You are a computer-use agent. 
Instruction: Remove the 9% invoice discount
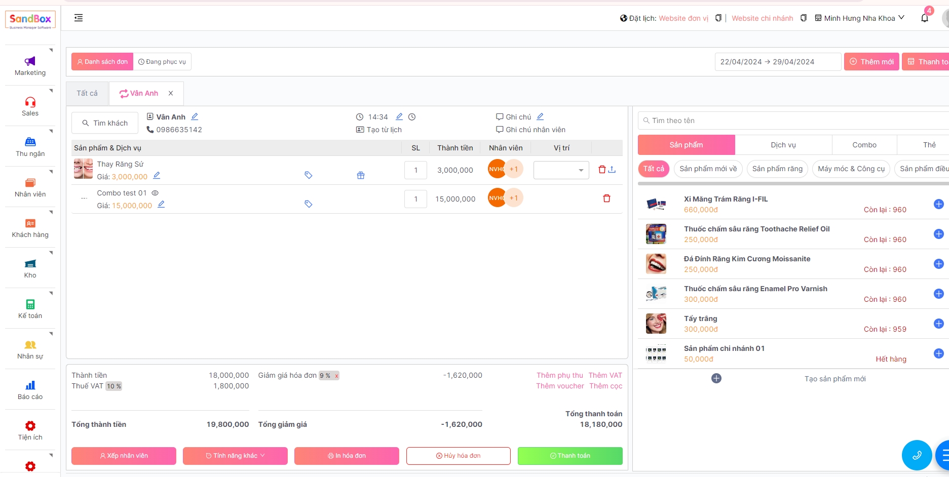click(336, 376)
